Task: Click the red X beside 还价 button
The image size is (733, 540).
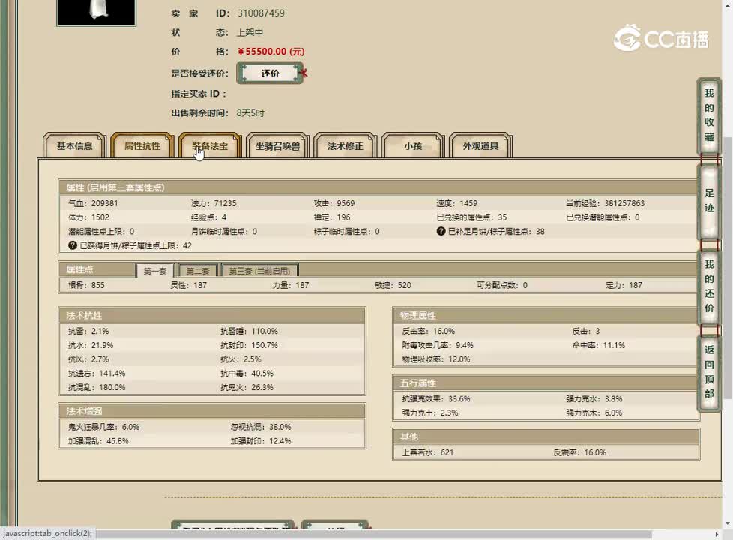Action: point(306,73)
